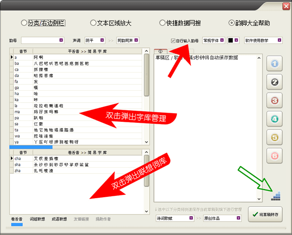Select the 'zha' syllable row
Viewport: 292px width, 235px height.
pos(77,171)
